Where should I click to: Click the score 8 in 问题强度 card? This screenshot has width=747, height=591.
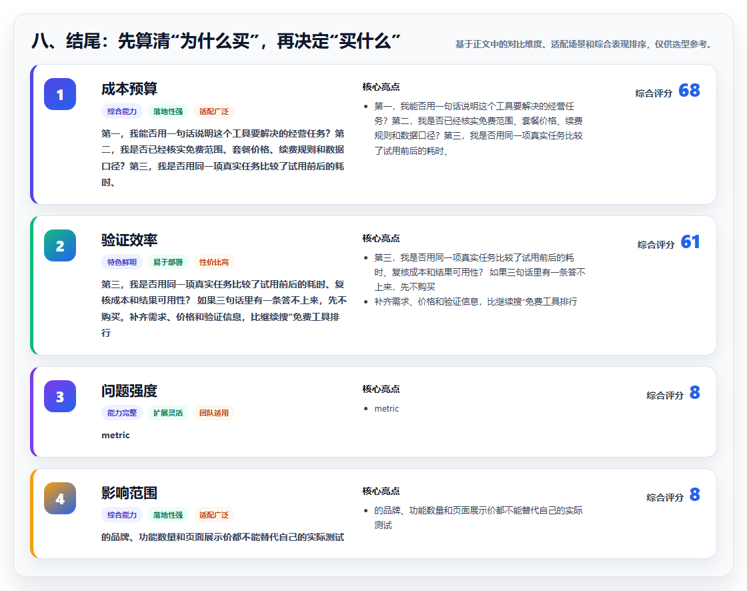694,392
